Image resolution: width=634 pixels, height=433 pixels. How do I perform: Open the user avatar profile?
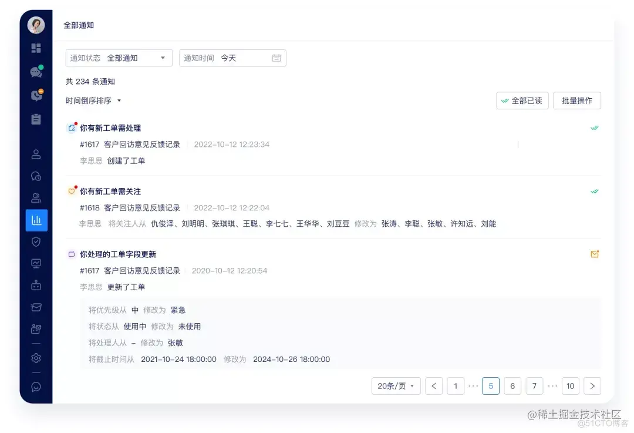pyautogui.click(x=36, y=25)
